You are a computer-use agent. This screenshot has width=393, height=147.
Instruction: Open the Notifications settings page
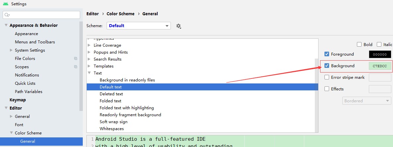click(27, 75)
